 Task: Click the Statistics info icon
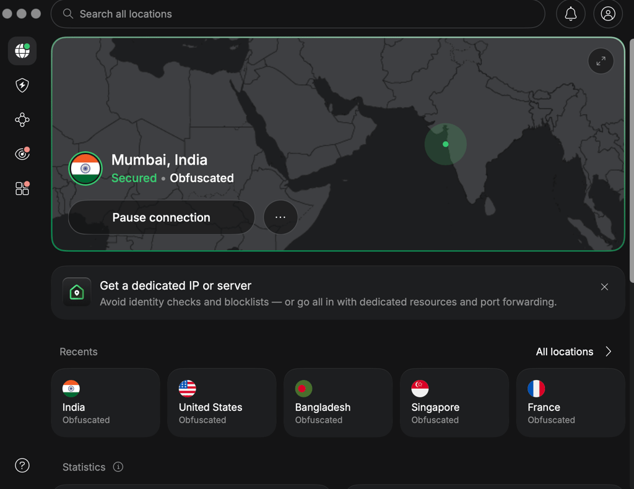(118, 467)
